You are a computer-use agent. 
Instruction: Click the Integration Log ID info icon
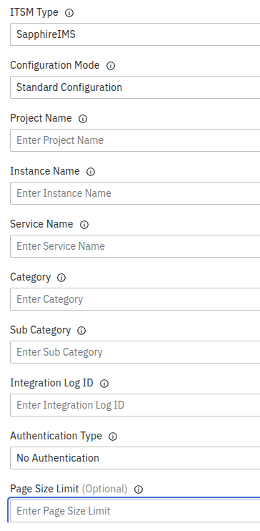104,384
